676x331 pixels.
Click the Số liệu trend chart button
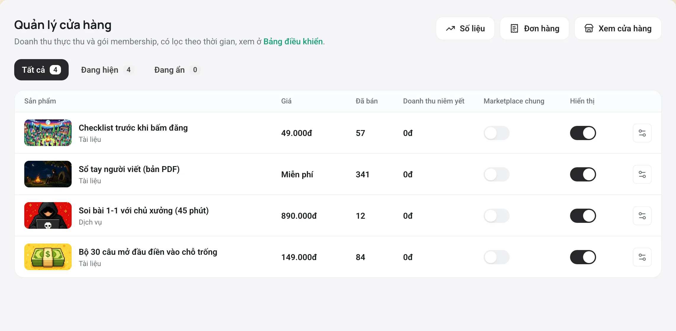[465, 28]
